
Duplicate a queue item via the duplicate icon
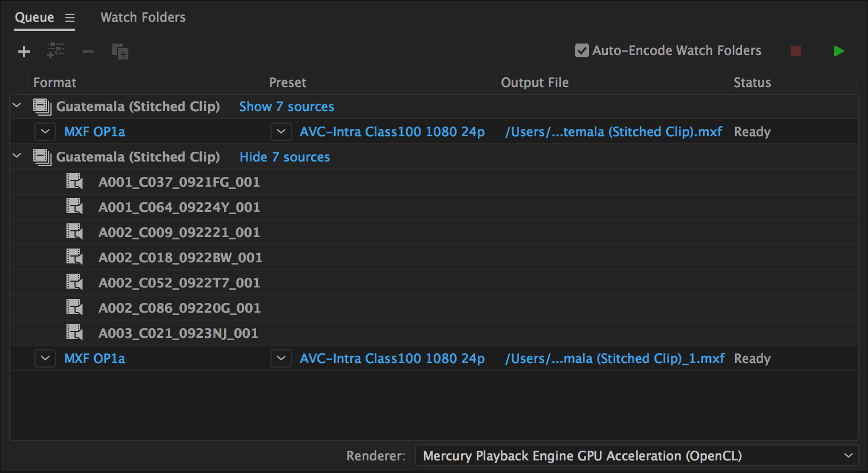pyautogui.click(x=120, y=51)
